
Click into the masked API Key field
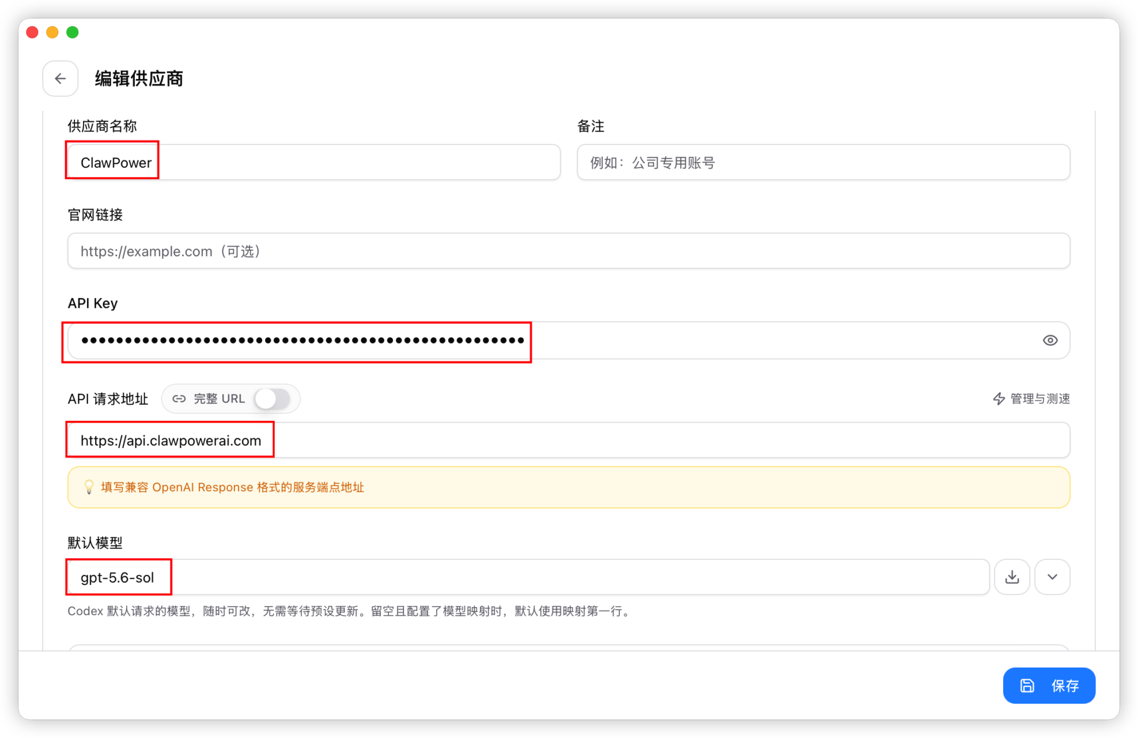(569, 340)
